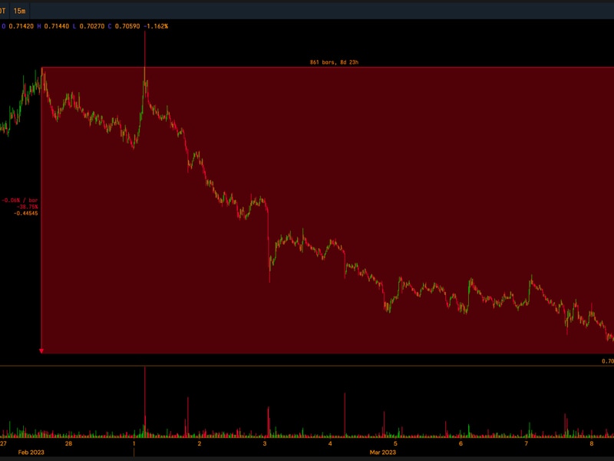Select the 15m timeframe tab

point(19,12)
